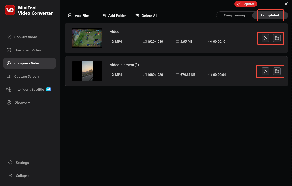Click the 'video element(3)' title
This screenshot has height=186, width=292.
(124, 65)
